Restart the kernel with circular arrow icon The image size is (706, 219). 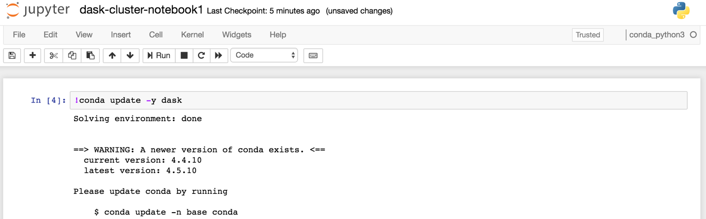201,56
